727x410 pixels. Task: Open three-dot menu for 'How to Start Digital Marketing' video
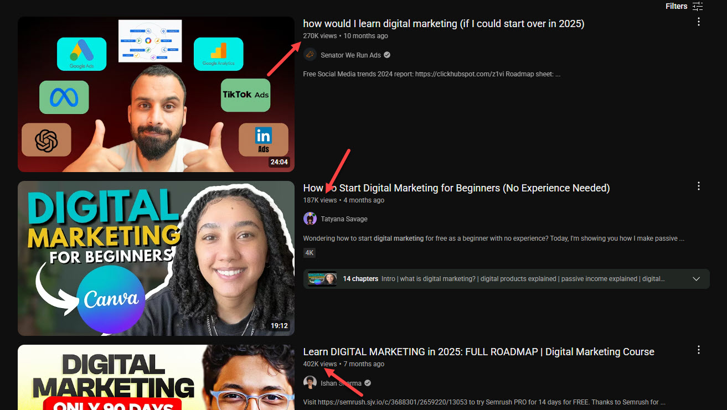point(699,186)
